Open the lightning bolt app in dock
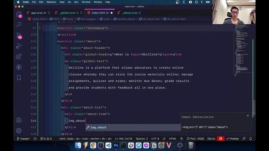The height and width of the screenshot is (151, 269). click(86, 146)
